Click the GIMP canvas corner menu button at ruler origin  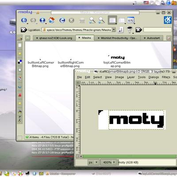(x=78, y=83)
